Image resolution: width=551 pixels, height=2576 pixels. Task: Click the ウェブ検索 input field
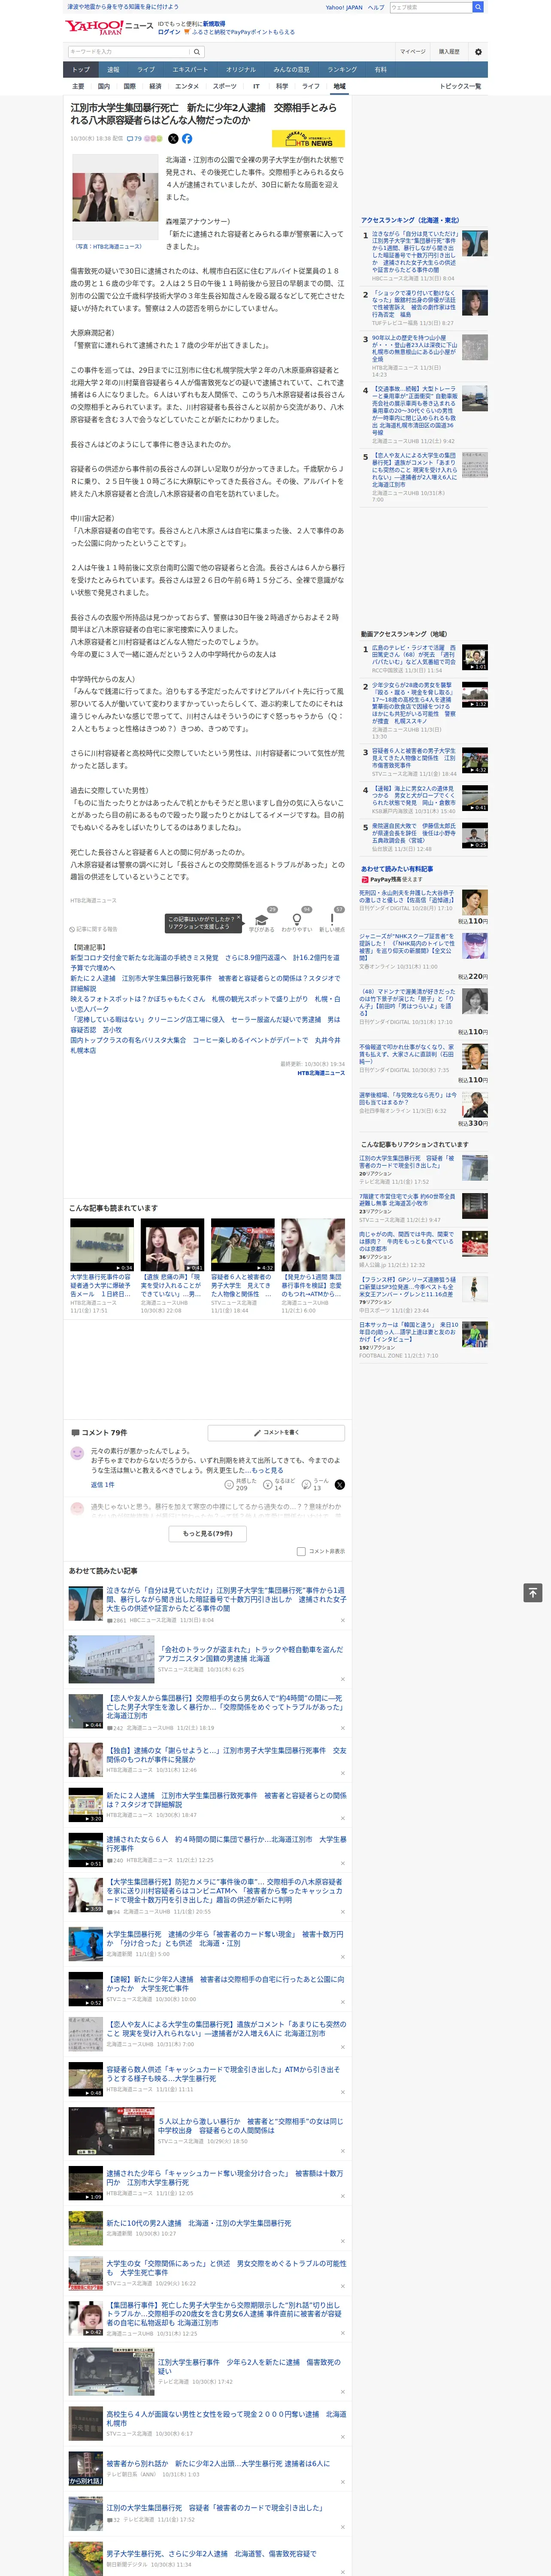430,7
